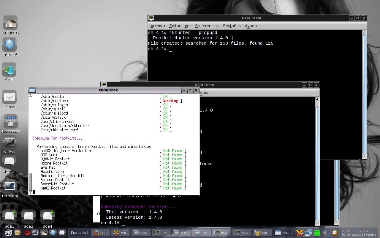Open Ayuda menu in top ROXTerm
Screen dimensions: 380x238
click(x=251, y=26)
